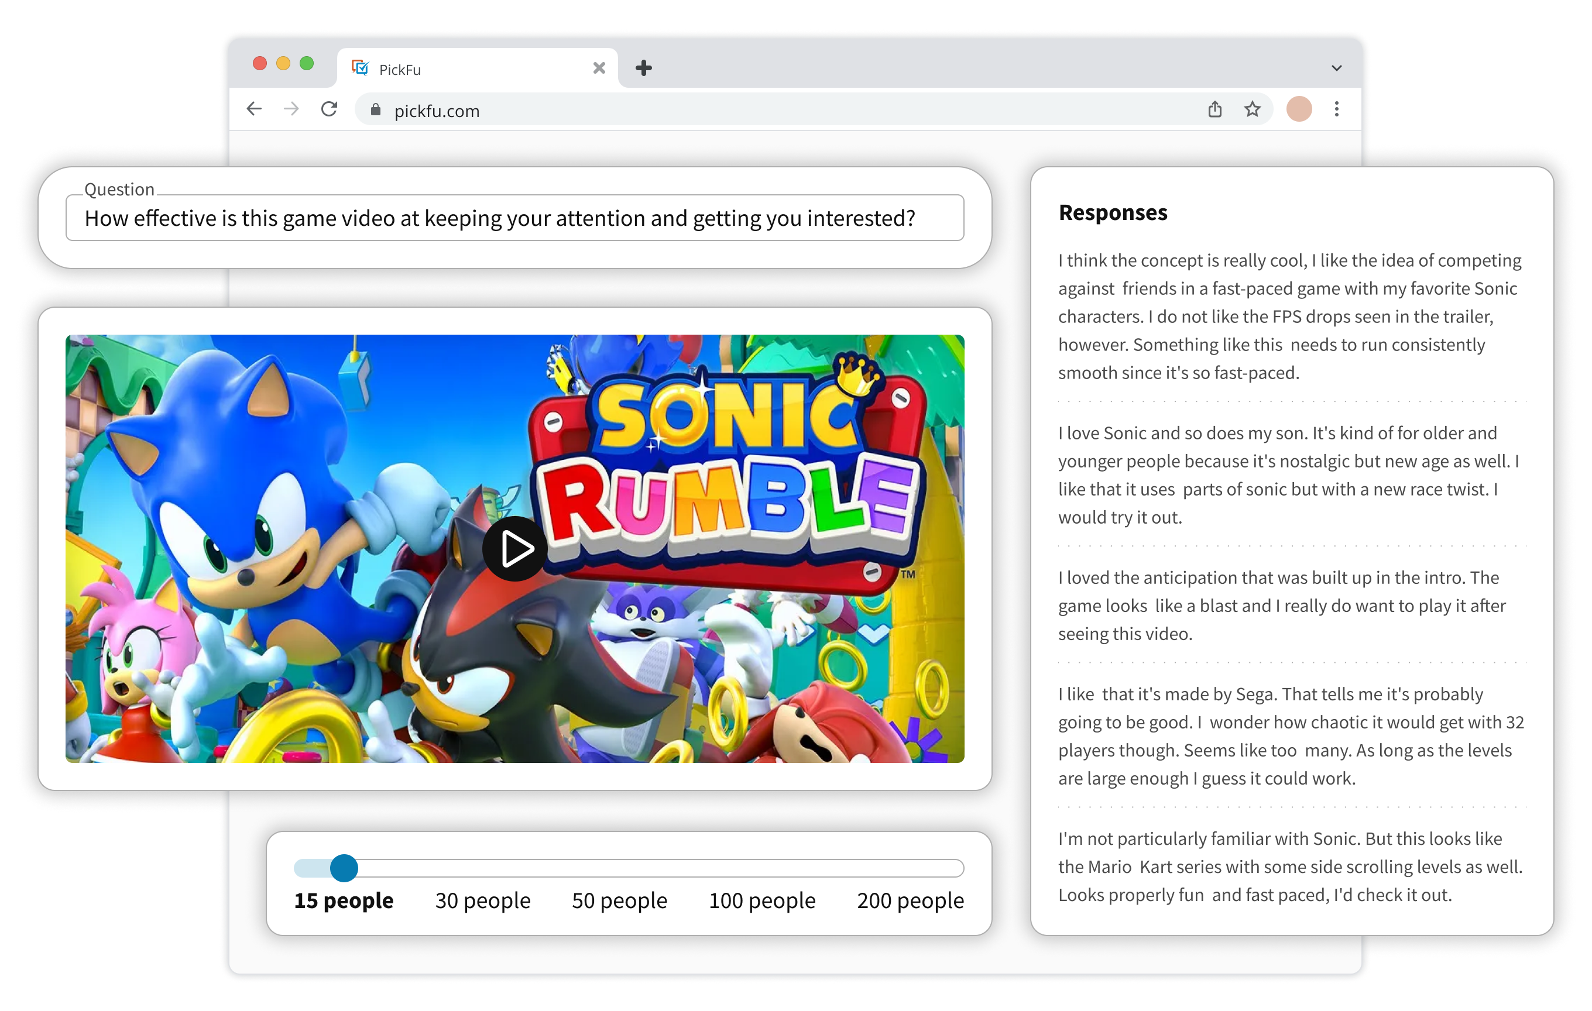Screen dimensions: 1592x1011
Task: Select the 50 people option
Action: (619, 900)
